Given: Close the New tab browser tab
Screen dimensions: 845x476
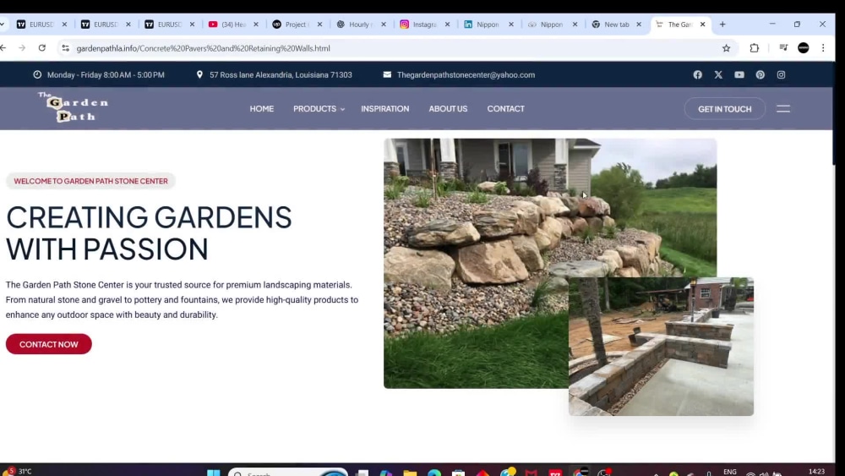Looking at the screenshot, I should tap(639, 25).
